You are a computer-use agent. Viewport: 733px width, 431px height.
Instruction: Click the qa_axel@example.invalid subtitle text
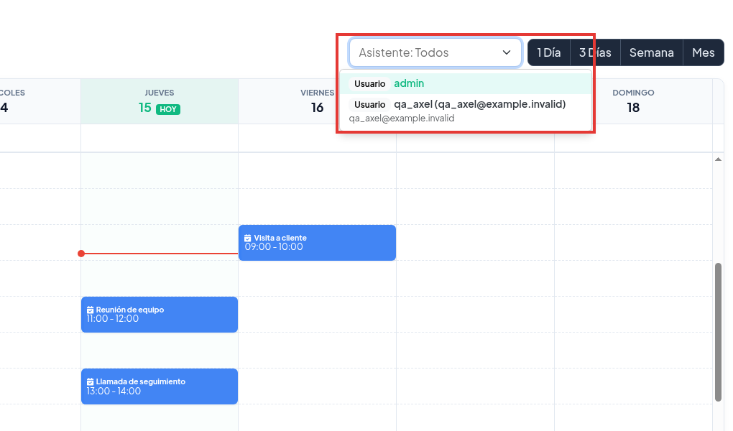point(402,119)
